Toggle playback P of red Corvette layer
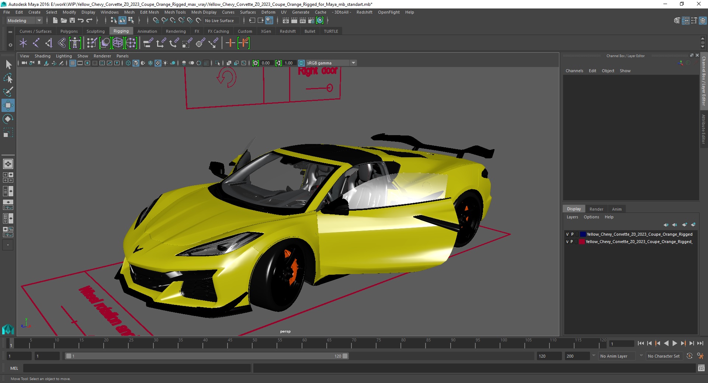 click(572, 242)
